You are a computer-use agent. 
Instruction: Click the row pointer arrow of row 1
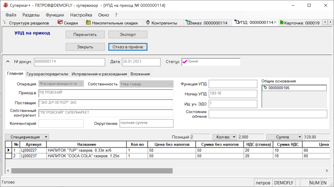point(9,150)
